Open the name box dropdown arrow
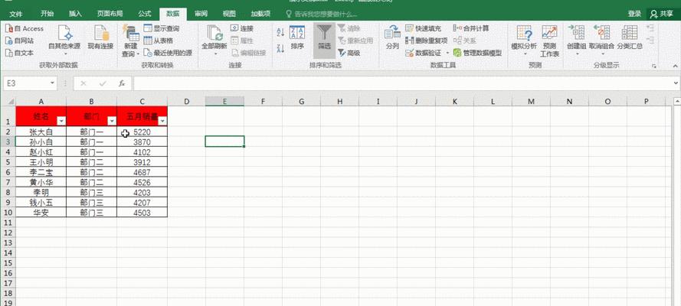Screen dimensions: 681x306 53,83
